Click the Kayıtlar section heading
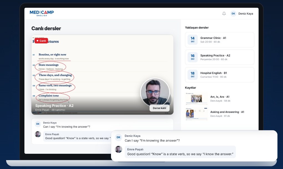The width and height of the screenshot is (283, 169). [x=190, y=88]
